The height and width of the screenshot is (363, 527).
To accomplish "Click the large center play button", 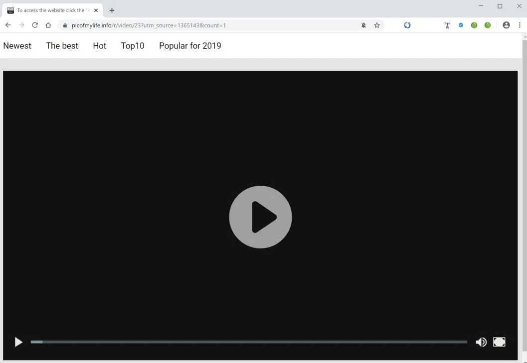I will (x=260, y=217).
